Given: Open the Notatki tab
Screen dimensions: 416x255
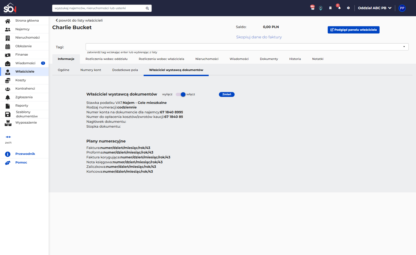Looking at the screenshot, I should [318, 59].
